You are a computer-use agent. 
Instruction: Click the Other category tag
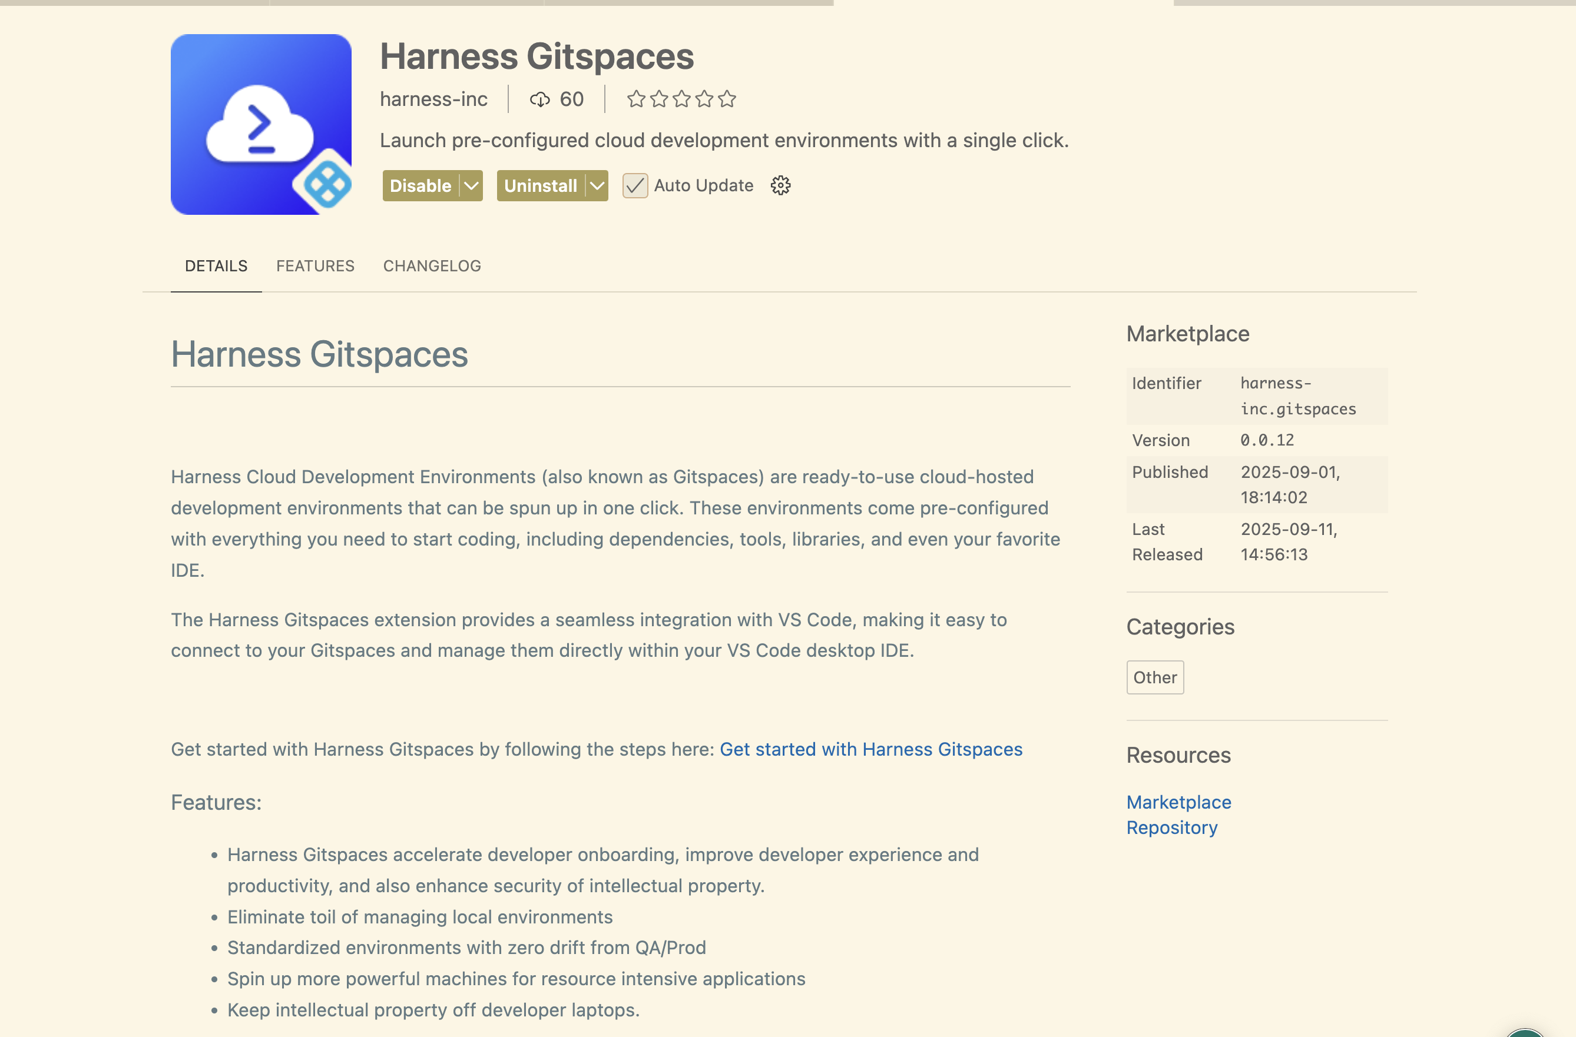coord(1155,677)
